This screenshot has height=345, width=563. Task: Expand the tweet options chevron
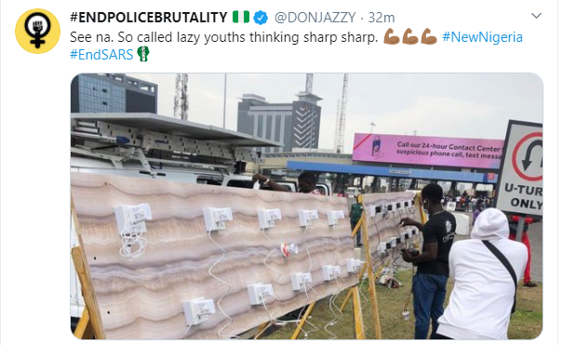coord(536,16)
